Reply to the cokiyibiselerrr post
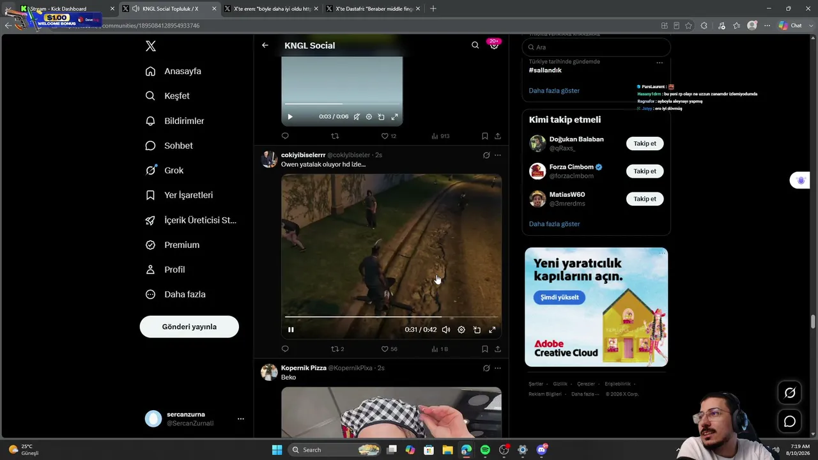This screenshot has height=460, width=818. [285, 349]
